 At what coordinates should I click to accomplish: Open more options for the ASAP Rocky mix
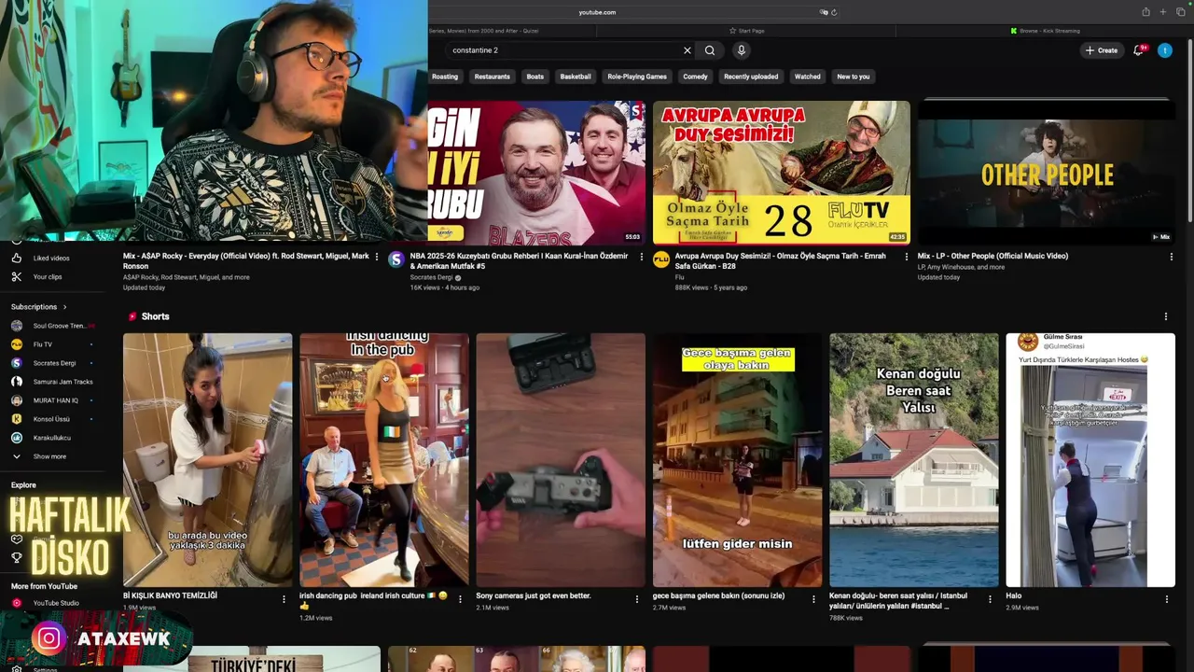(x=377, y=257)
